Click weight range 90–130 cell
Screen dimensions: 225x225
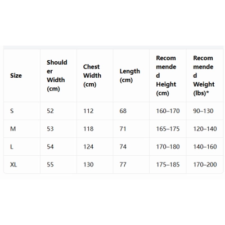click(x=203, y=111)
